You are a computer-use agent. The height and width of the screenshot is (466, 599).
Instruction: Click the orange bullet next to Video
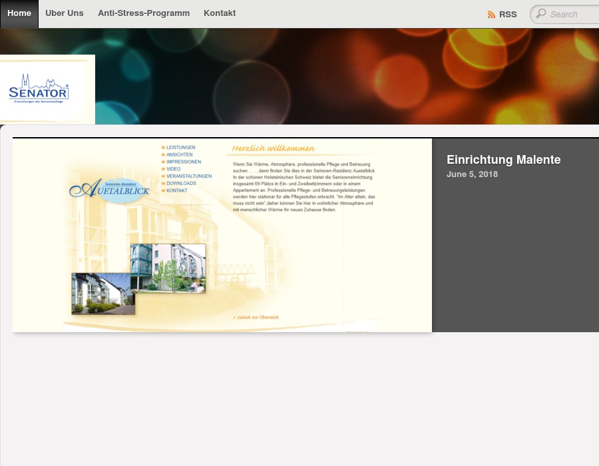(x=162, y=169)
